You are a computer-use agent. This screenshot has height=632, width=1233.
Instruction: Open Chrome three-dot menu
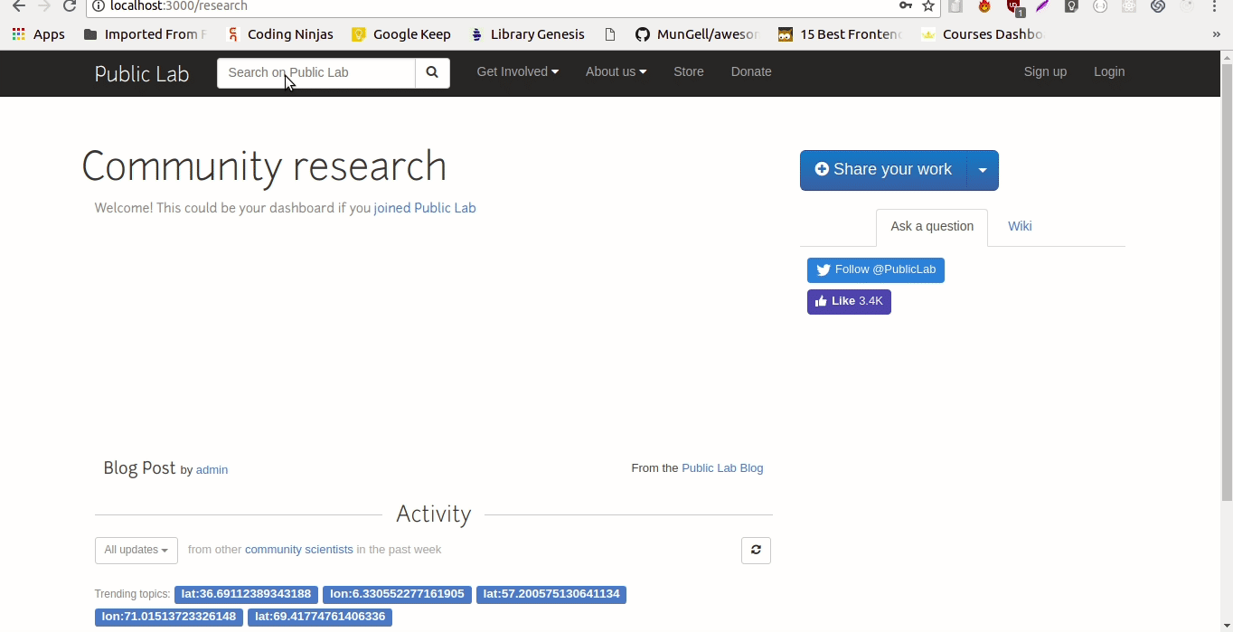[1214, 5]
